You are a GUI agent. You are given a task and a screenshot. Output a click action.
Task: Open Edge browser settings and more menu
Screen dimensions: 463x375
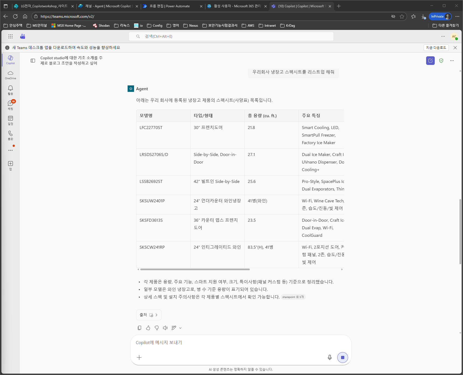[457, 16]
